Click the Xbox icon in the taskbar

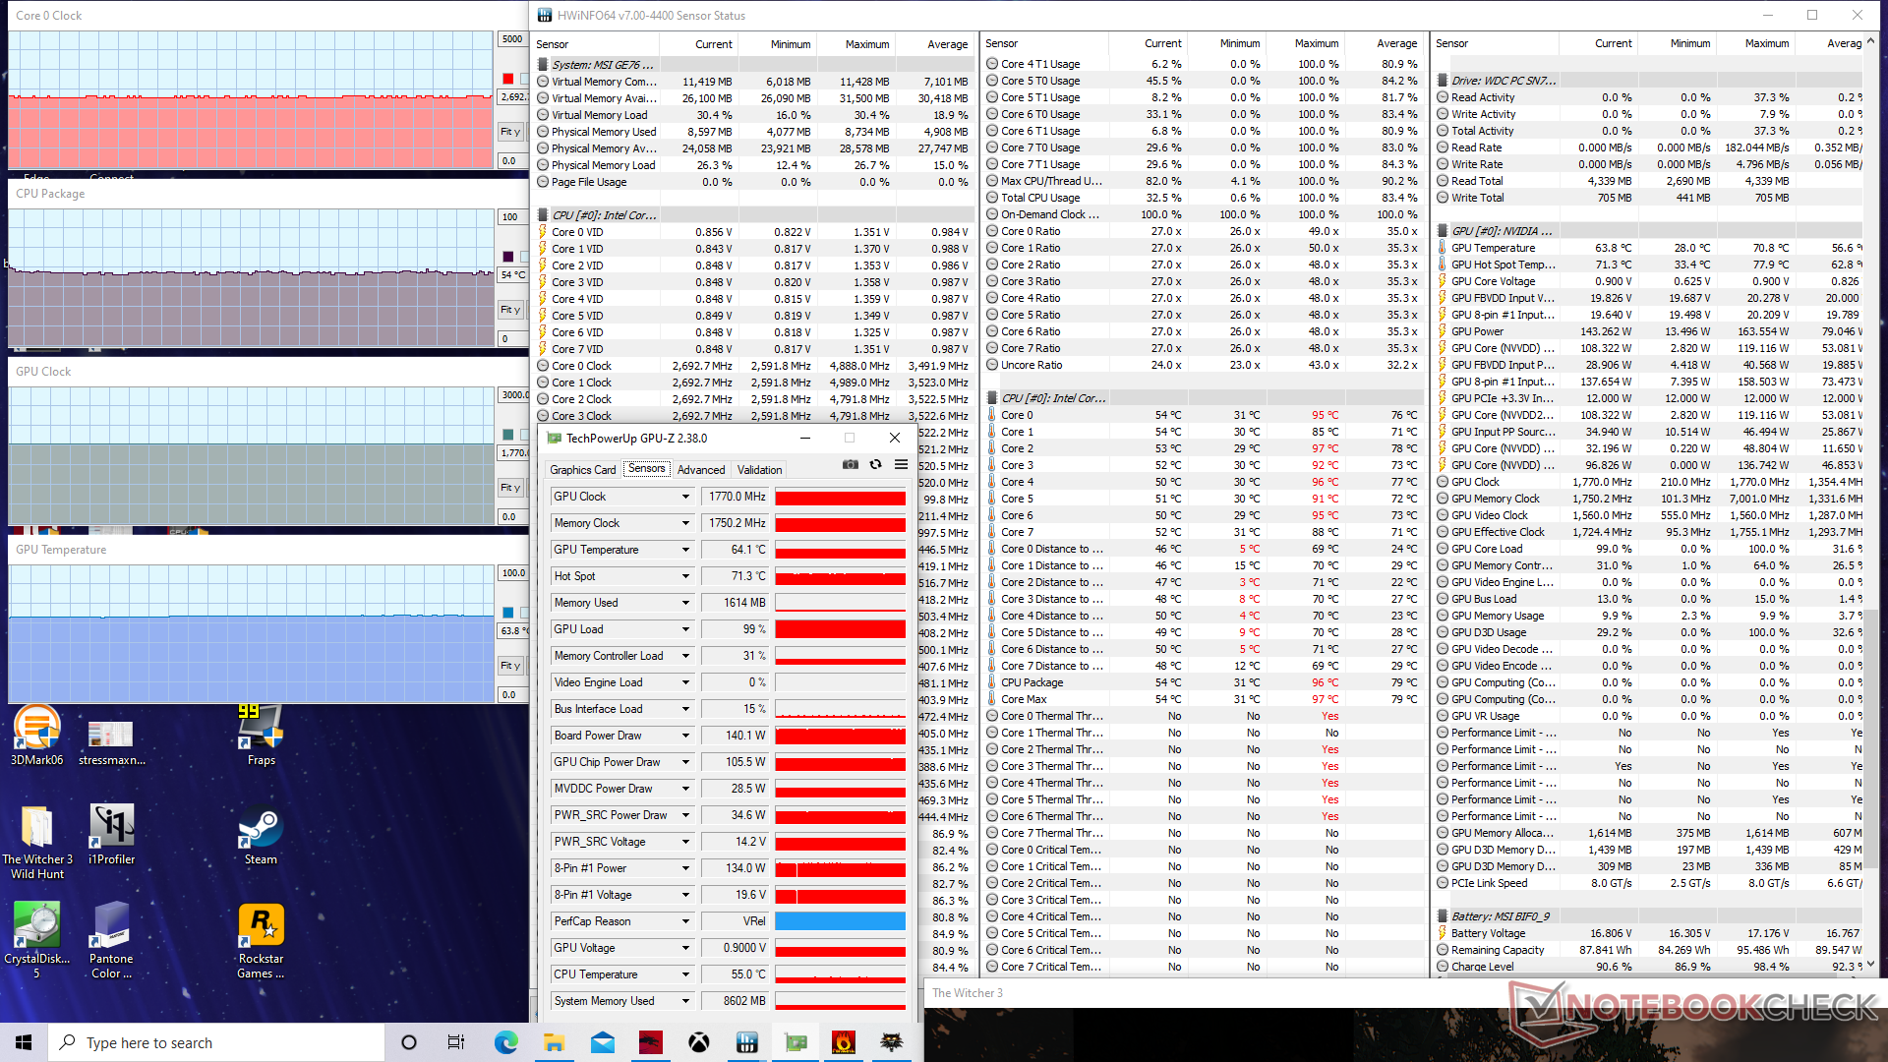coord(699,1042)
